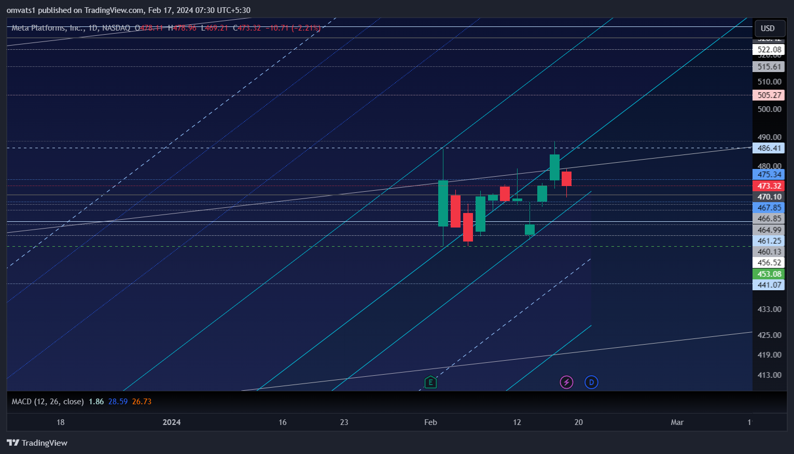Click the orange signal value 26.73
The height and width of the screenshot is (454, 794).
[142, 402]
